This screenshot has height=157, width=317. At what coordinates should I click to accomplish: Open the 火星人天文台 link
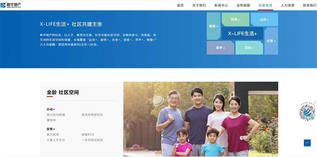(56, 140)
